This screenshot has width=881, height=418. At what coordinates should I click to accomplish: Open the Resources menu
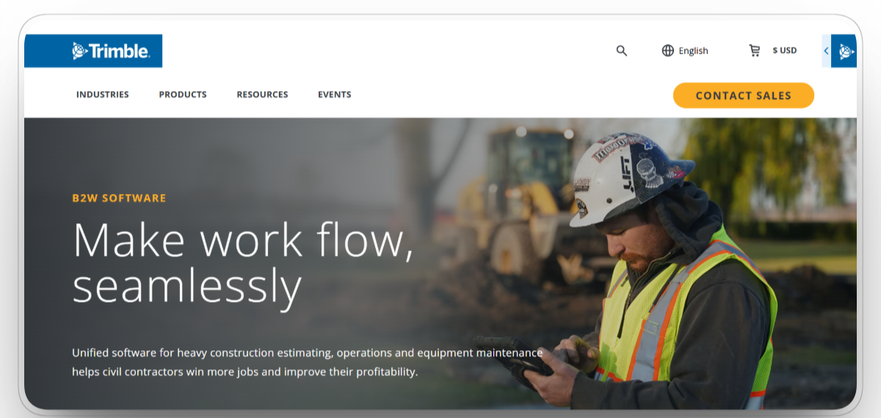pos(262,95)
